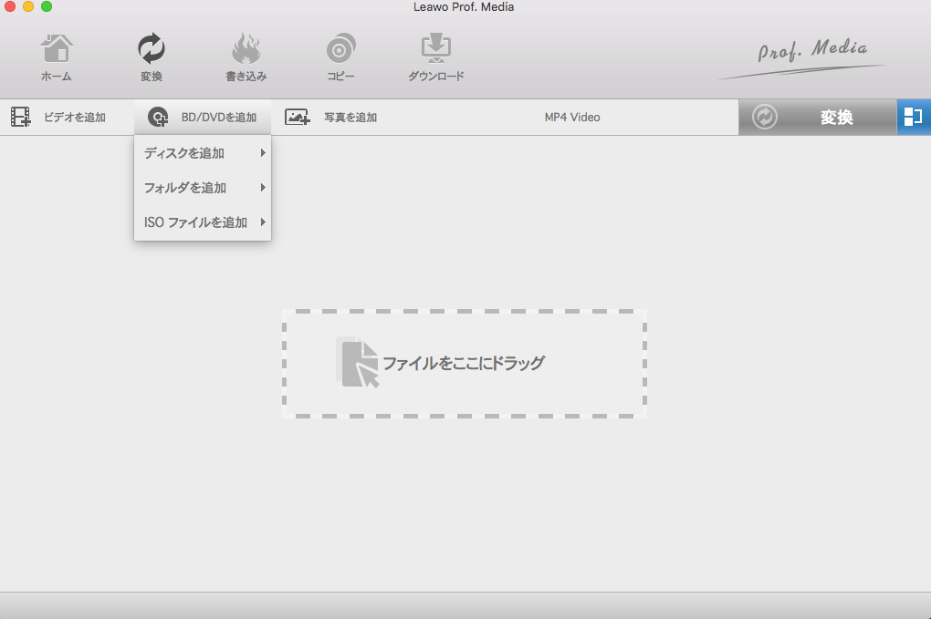Expand submenu arrow beside フォルダを追加
Screen dimensions: 931x619
click(263, 188)
